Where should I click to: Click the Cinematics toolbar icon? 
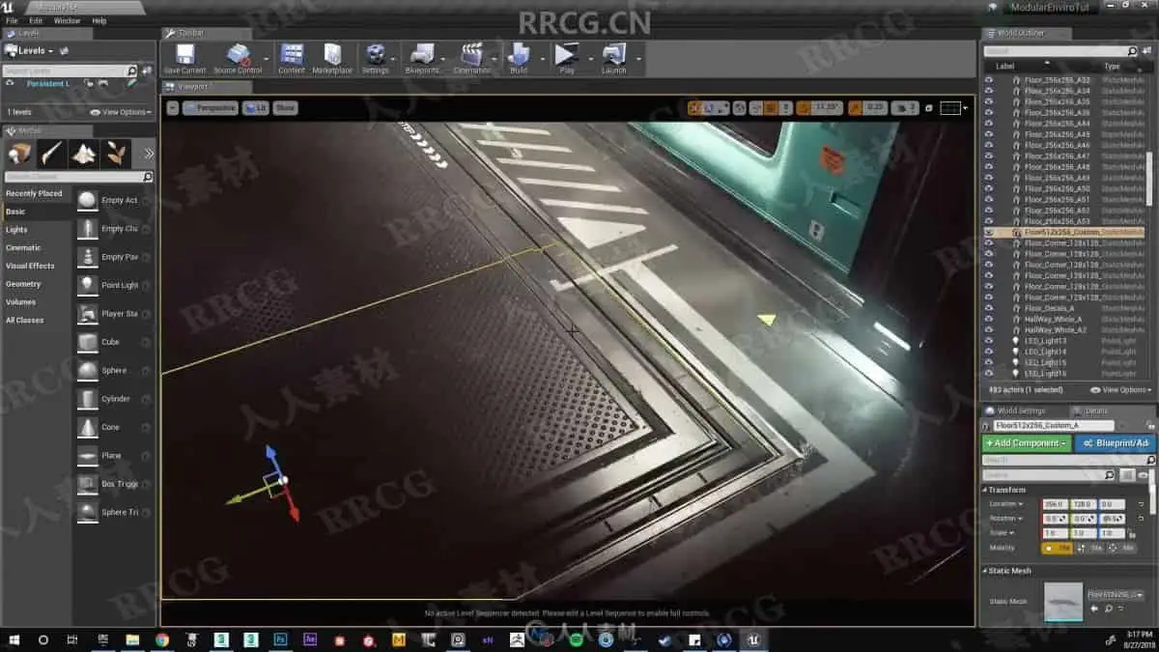tap(471, 58)
